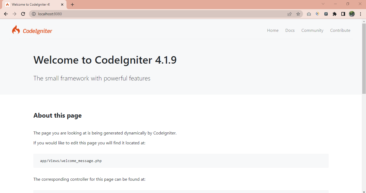Click 'The small framework with powerful features'
This screenshot has height=193, width=366.
[x=92, y=78]
